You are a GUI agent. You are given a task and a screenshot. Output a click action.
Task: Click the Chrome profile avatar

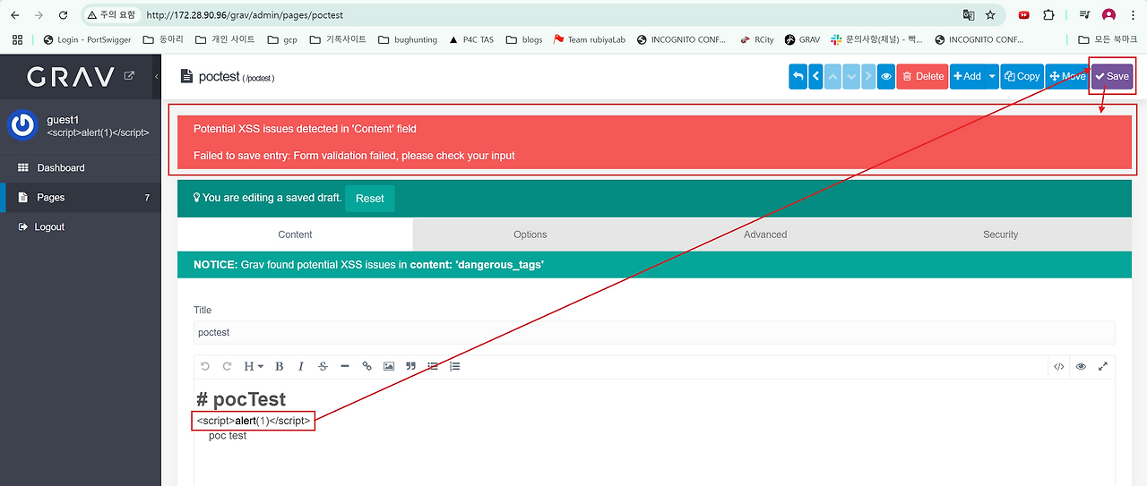pos(1108,15)
